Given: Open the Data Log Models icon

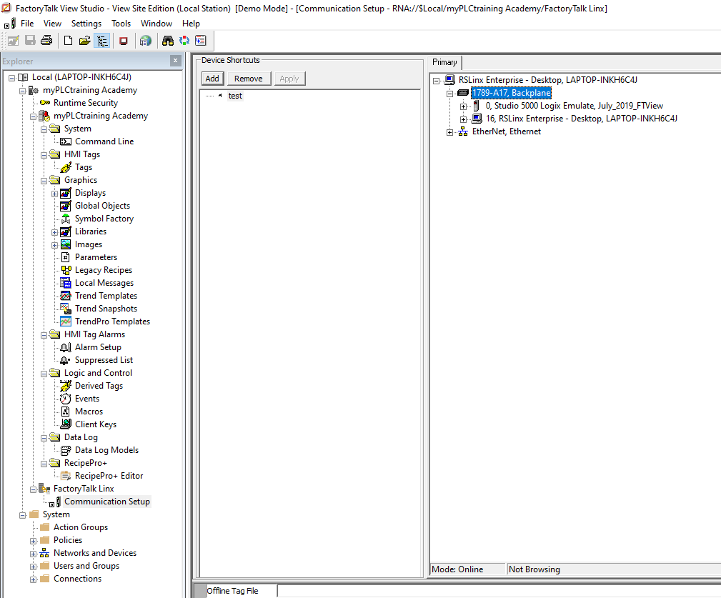Looking at the screenshot, I should tap(66, 450).
